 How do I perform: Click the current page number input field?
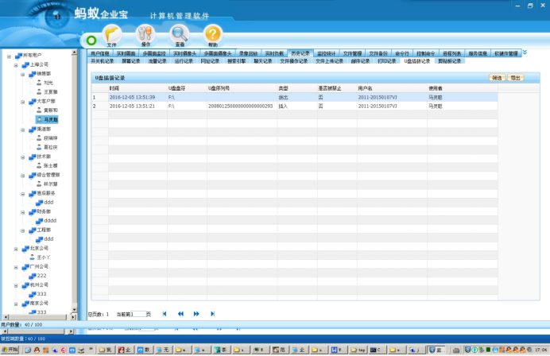click(x=137, y=315)
